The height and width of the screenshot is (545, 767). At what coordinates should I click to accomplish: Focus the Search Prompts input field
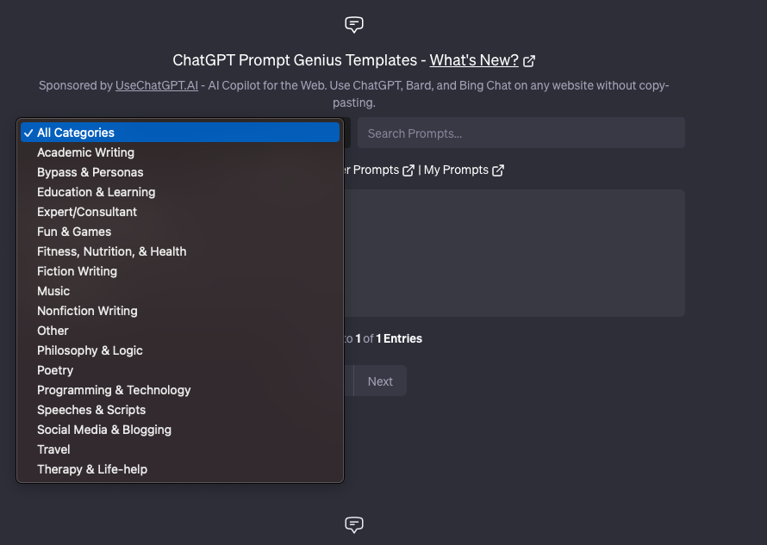click(x=521, y=133)
